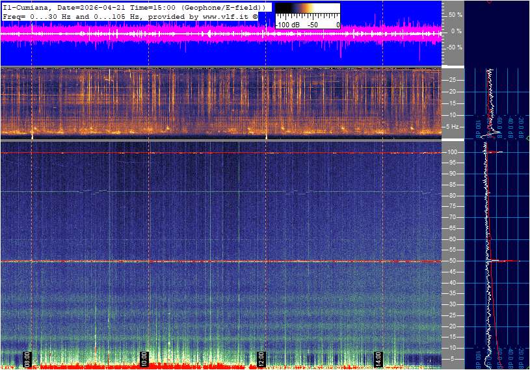This screenshot has height=370, width=530.
Task: Select the 25 tick on geophone frequency axis
Action: [x=452, y=80]
